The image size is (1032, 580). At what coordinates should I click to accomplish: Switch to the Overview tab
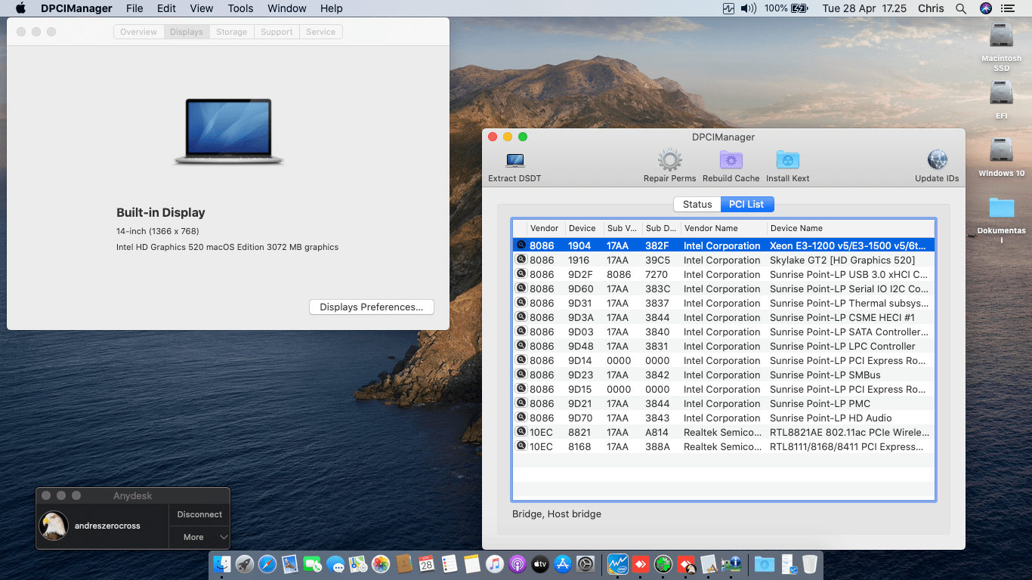pyautogui.click(x=138, y=32)
